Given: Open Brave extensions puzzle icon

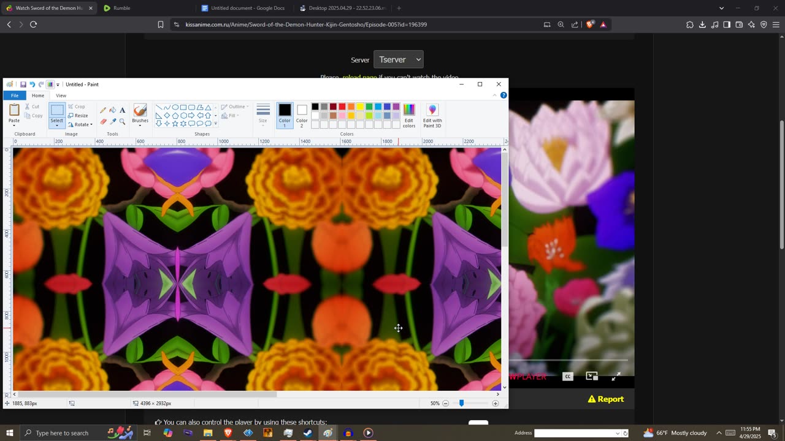Looking at the screenshot, I should [690, 24].
